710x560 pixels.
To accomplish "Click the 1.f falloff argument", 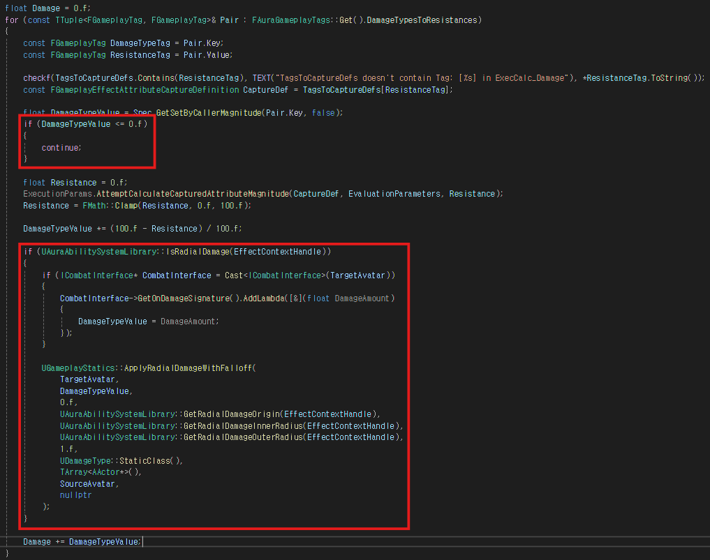I will coord(67,448).
